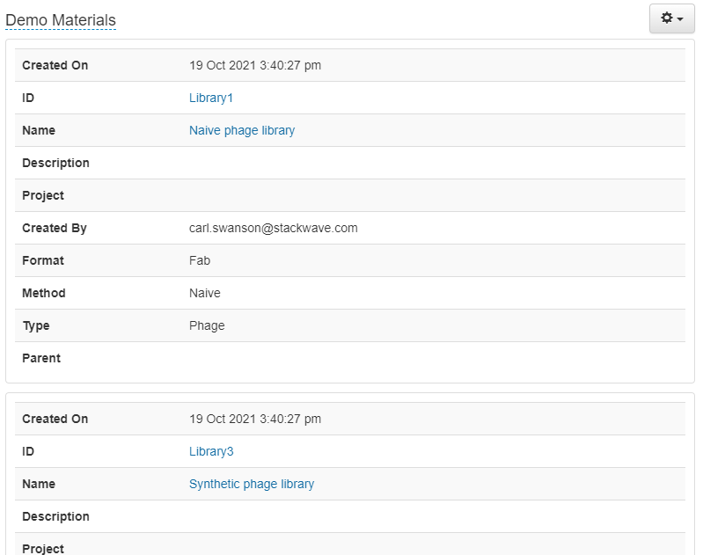Open the Naive phage library link
This screenshot has width=703, height=555.
coord(242,130)
